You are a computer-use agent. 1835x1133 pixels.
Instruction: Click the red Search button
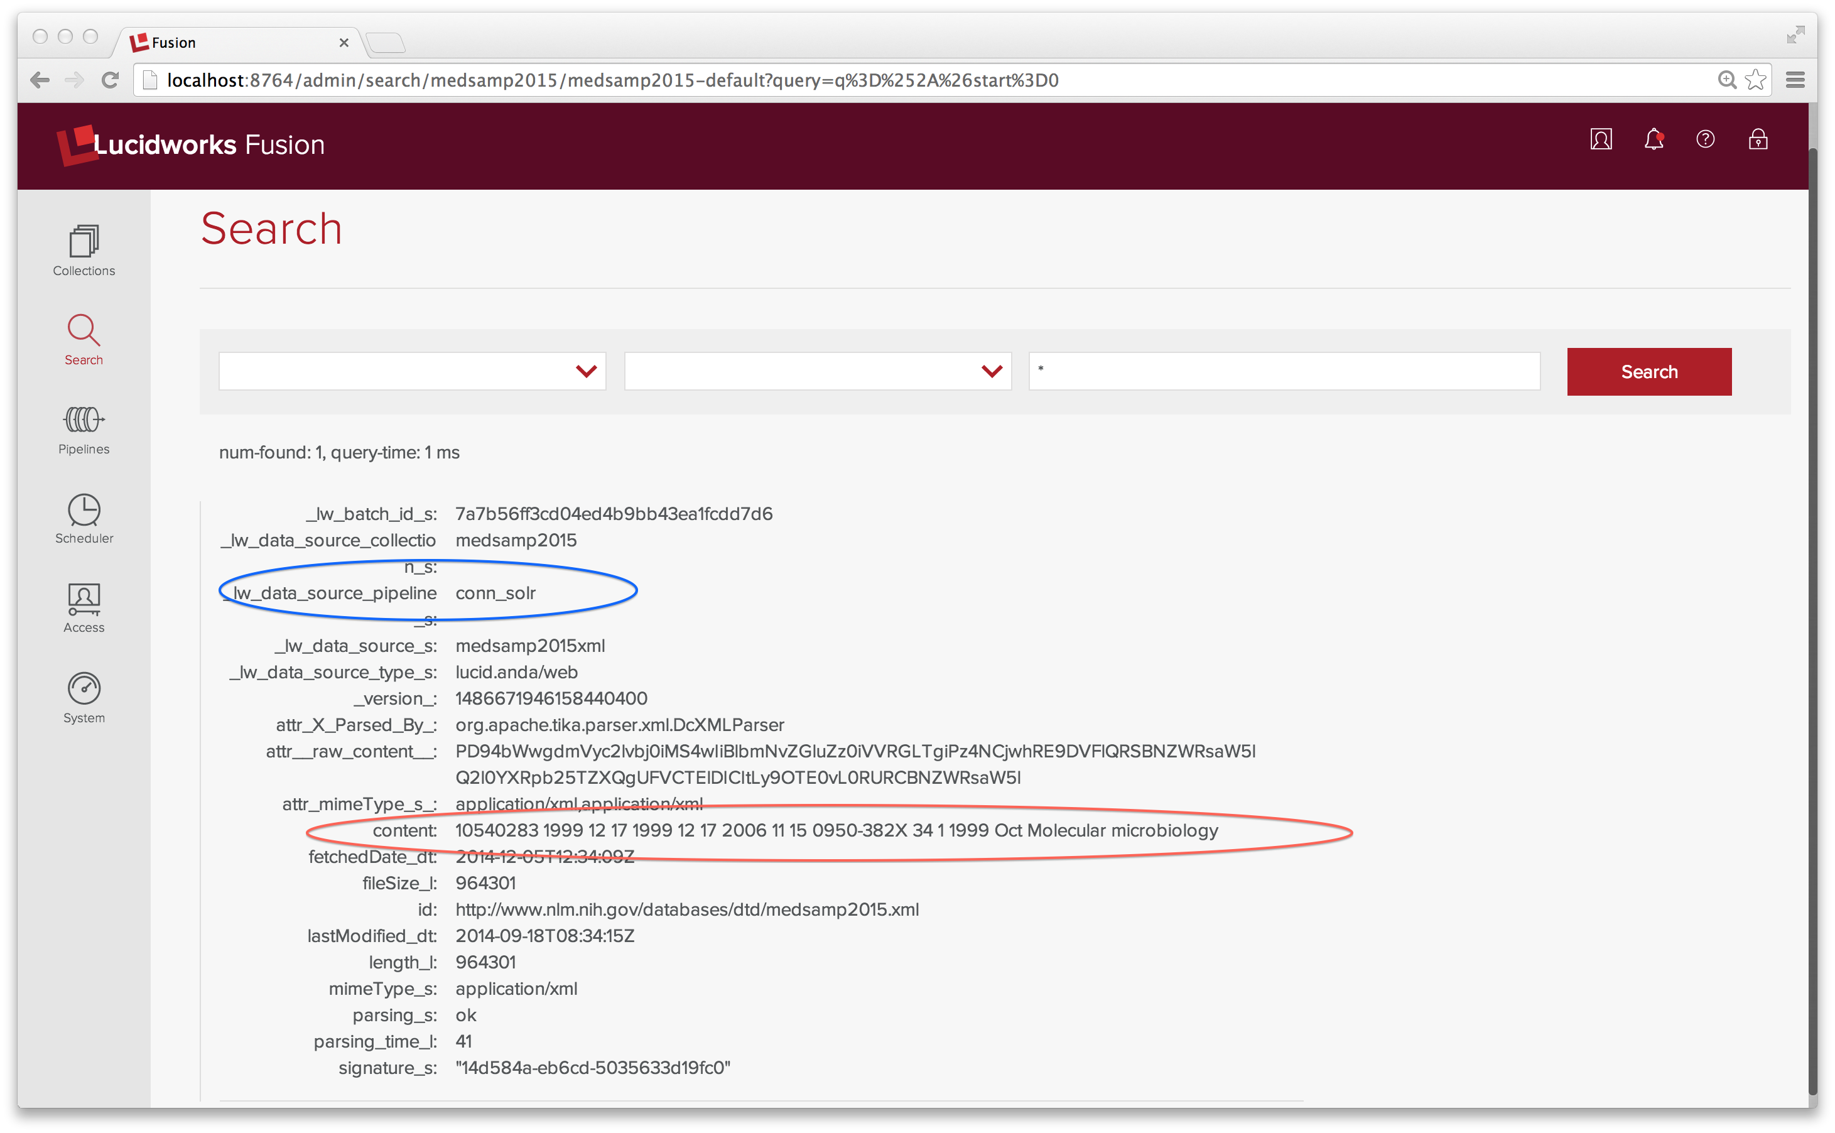[1648, 372]
